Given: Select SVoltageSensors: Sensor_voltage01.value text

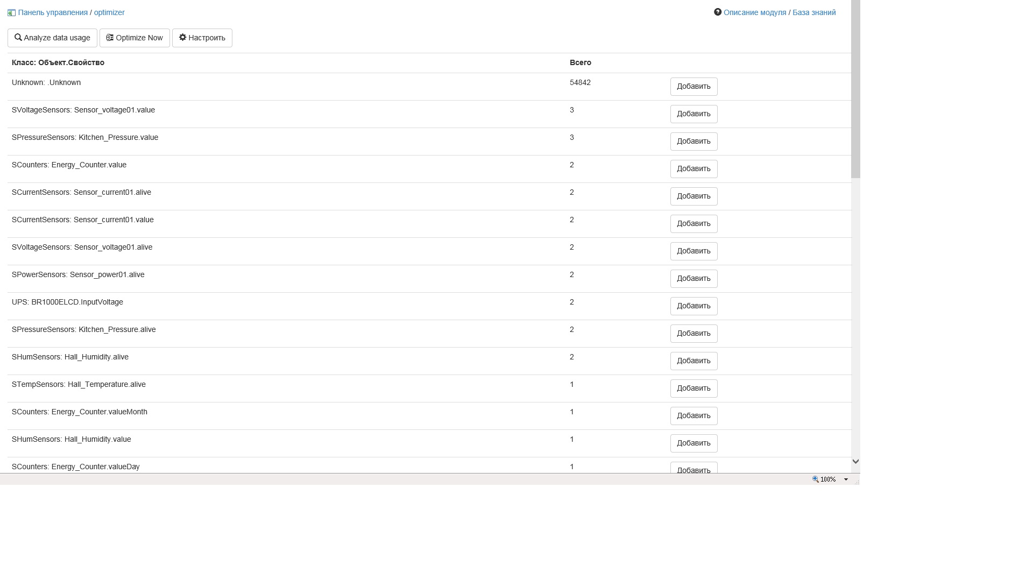Looking at the screenshot, I should point(83,110).
